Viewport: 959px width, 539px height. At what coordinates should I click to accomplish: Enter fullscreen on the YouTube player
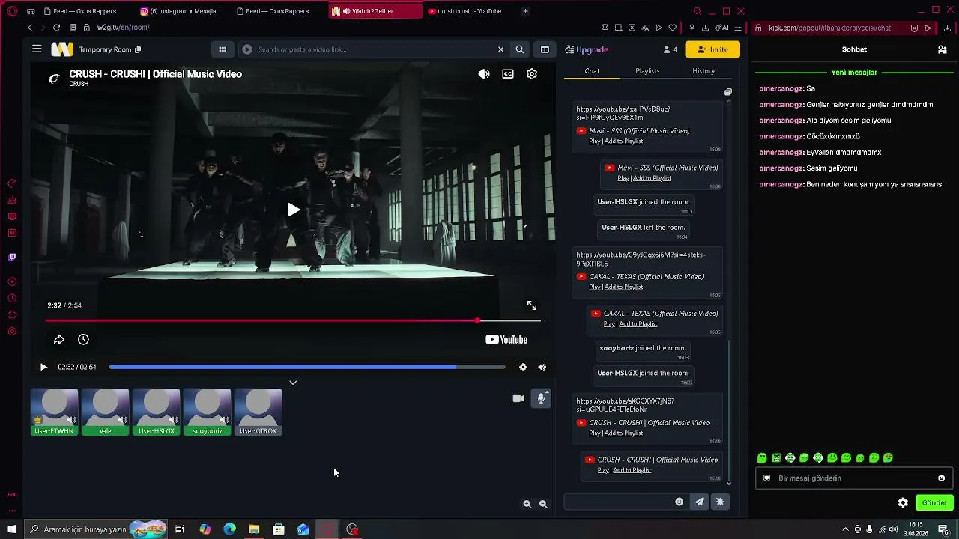click(x=532, y=305)
